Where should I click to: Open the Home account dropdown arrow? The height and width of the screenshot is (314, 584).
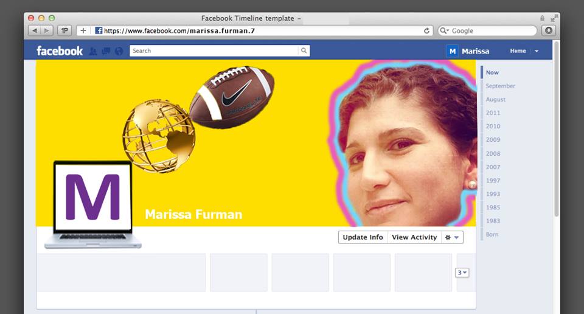(x=537, y=51)
